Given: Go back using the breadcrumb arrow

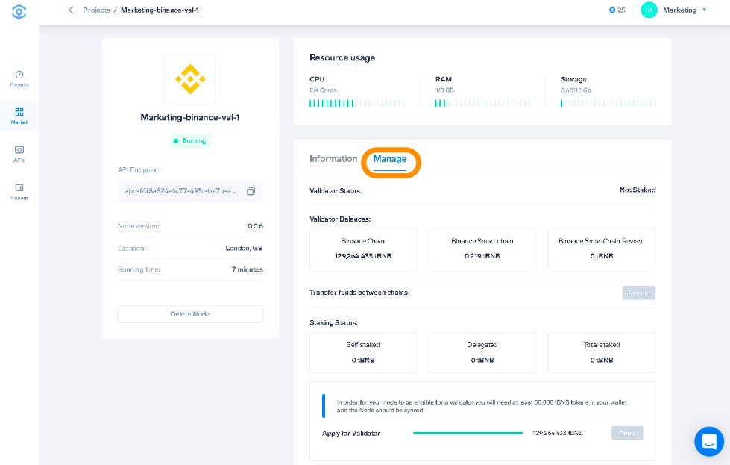Looking at the screenshot, I should [x=71, y=10].
